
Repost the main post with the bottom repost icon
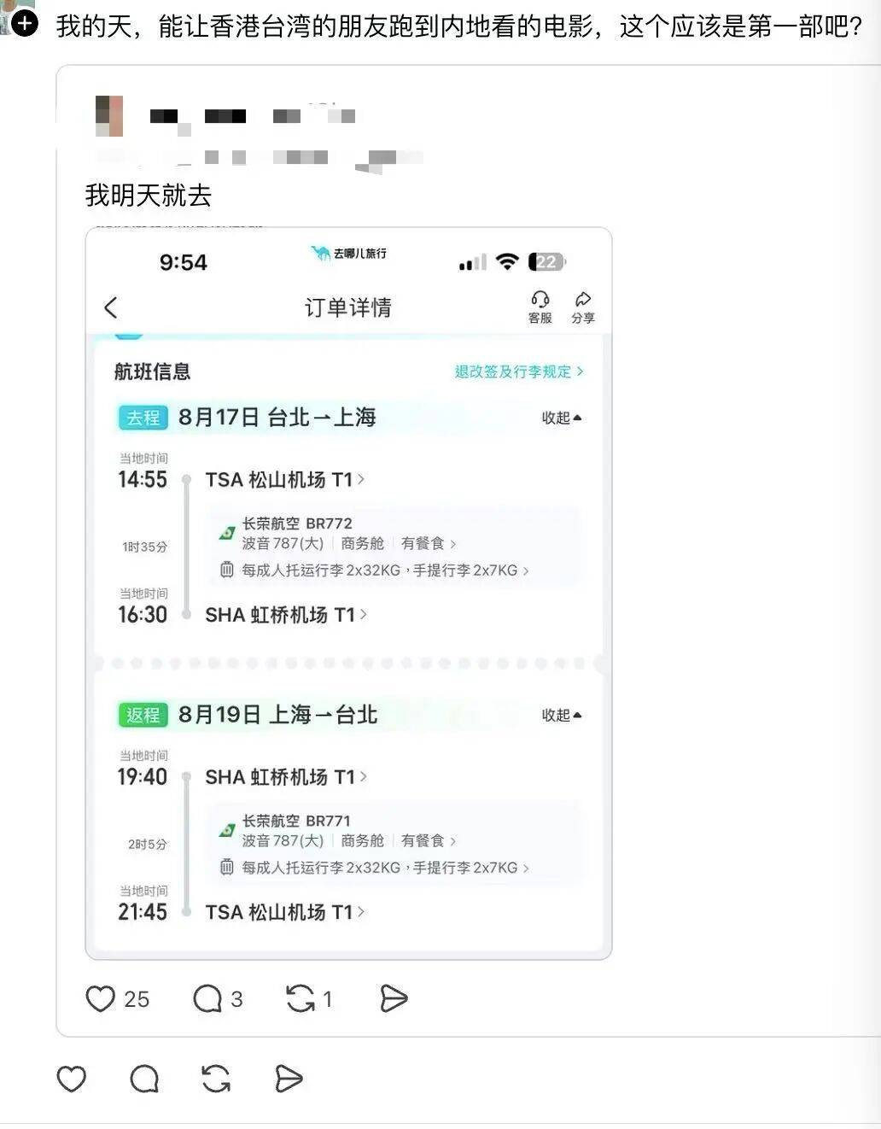pos(216,1079)
